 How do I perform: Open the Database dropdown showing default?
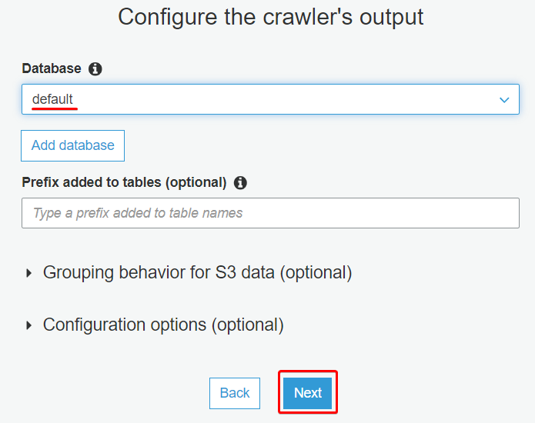coord(270,99)
